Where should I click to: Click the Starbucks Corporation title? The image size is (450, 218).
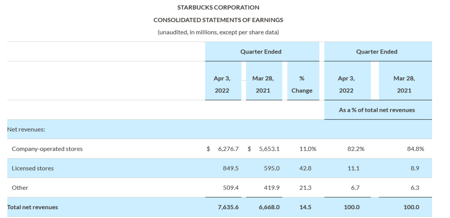click(218, 7)
